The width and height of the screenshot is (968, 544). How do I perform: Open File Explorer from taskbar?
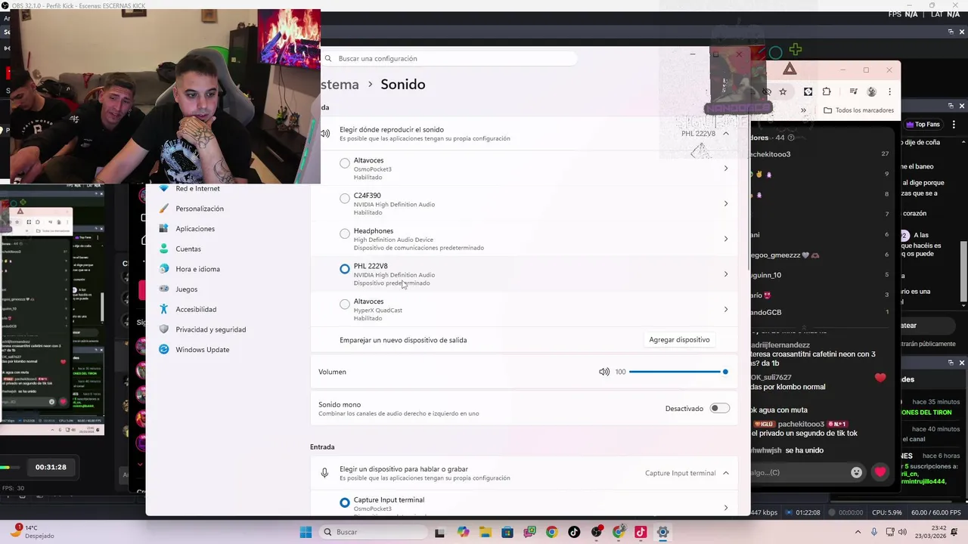point(485,532)
